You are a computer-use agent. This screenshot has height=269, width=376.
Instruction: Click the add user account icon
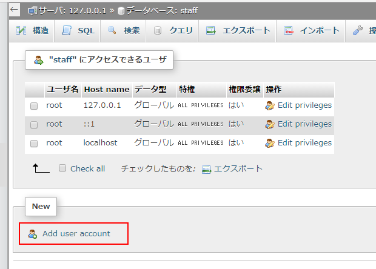click(x=32, y=234)
